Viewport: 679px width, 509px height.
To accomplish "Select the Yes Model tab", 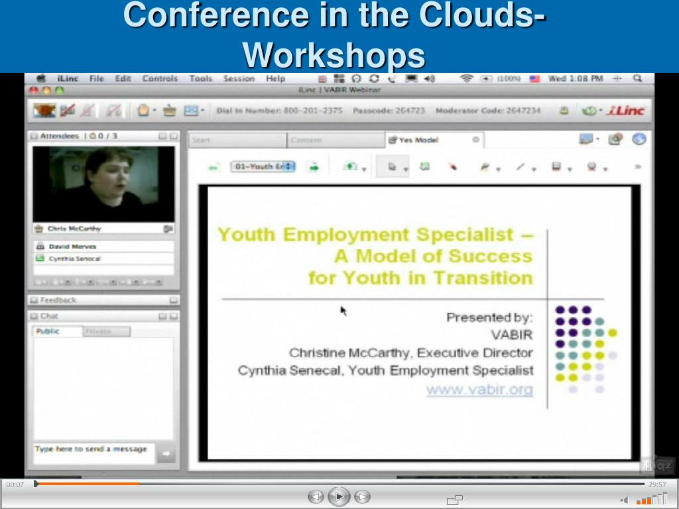I will pos(434,140).
